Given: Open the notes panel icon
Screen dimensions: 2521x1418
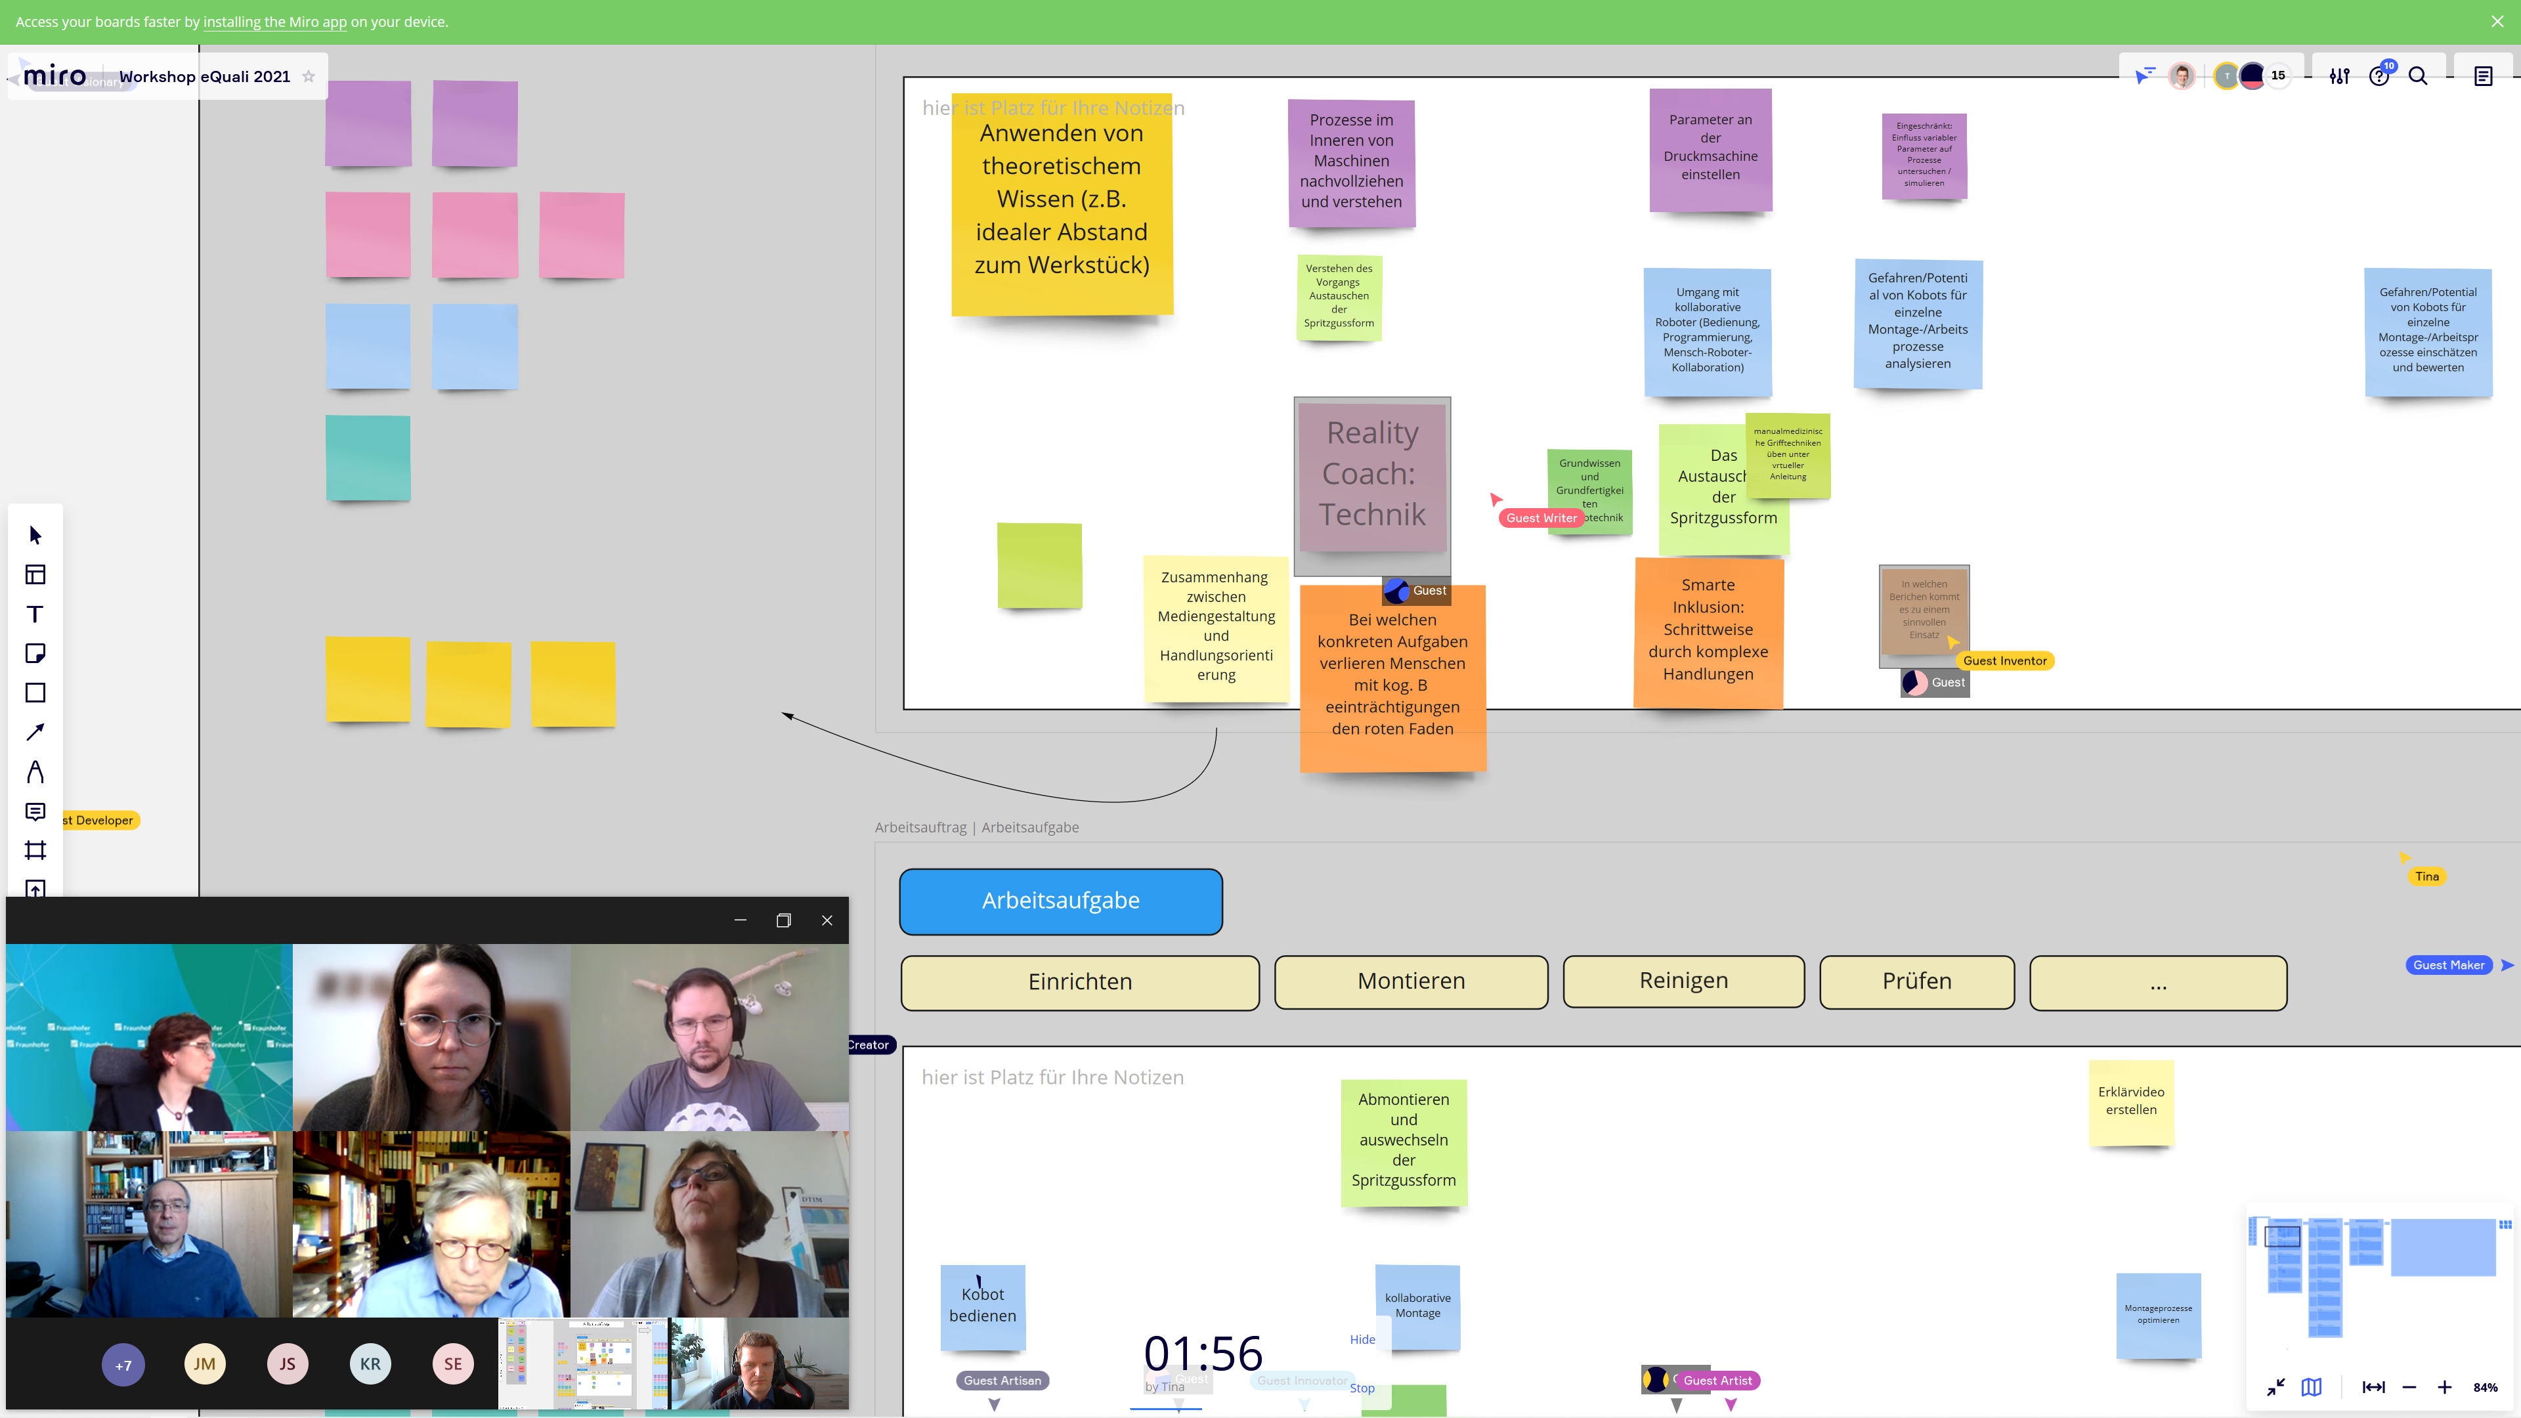Looking at the screenshot, I should tap(2483, 76).
